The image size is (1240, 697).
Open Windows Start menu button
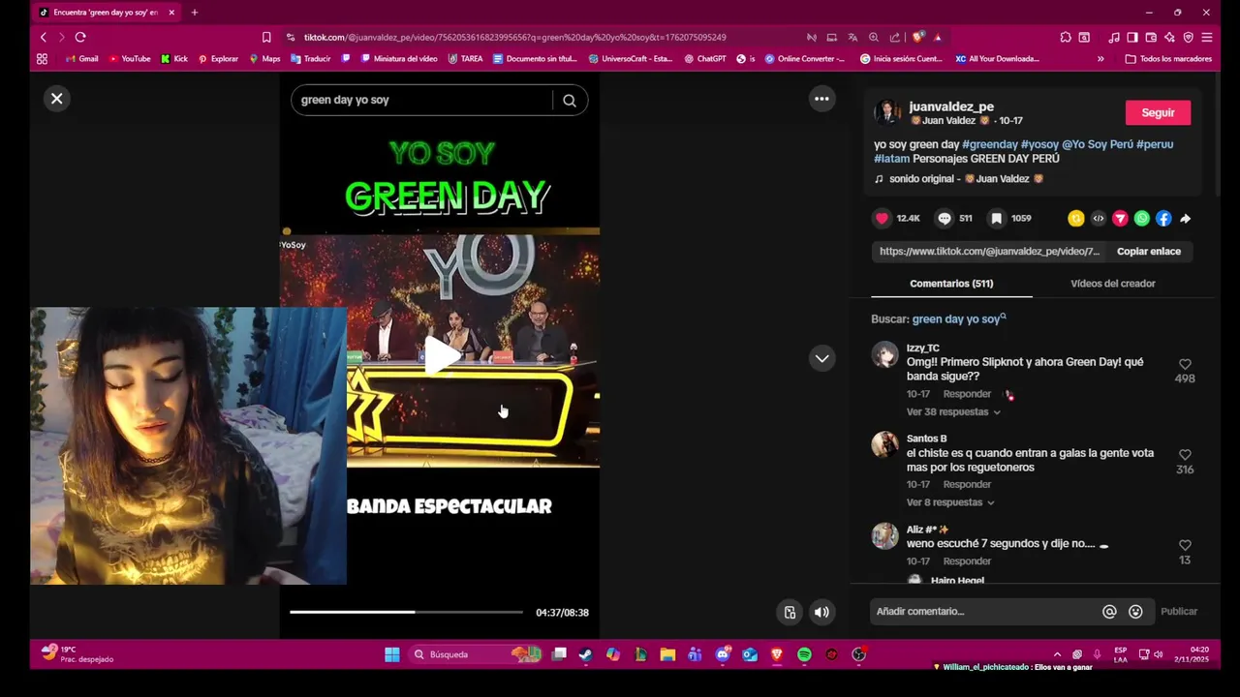coord(392,654)
